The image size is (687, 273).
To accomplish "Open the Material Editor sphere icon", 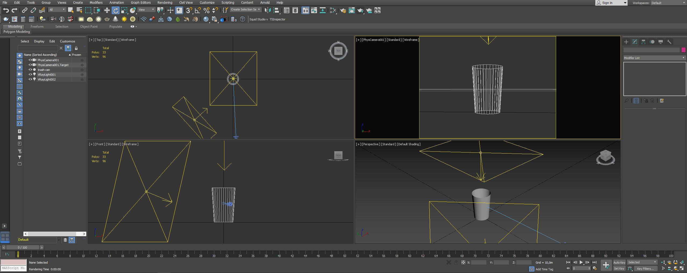I will coord(206,19).
